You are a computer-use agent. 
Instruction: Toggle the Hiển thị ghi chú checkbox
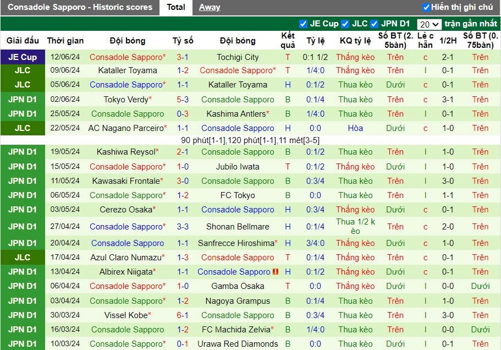(x=426, y=7)
